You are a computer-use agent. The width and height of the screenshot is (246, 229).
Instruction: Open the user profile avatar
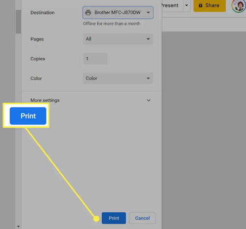tap(239, 6)
